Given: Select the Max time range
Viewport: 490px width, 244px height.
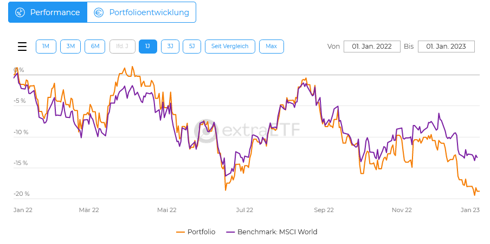Looking at the screenshot, I should tap(271, 47).
